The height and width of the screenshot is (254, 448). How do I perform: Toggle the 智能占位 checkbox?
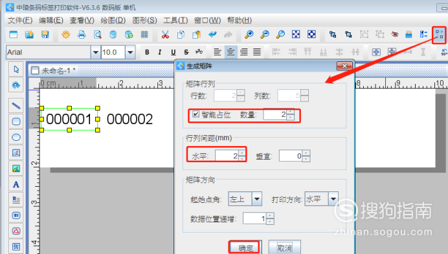(x=196, y=114)
